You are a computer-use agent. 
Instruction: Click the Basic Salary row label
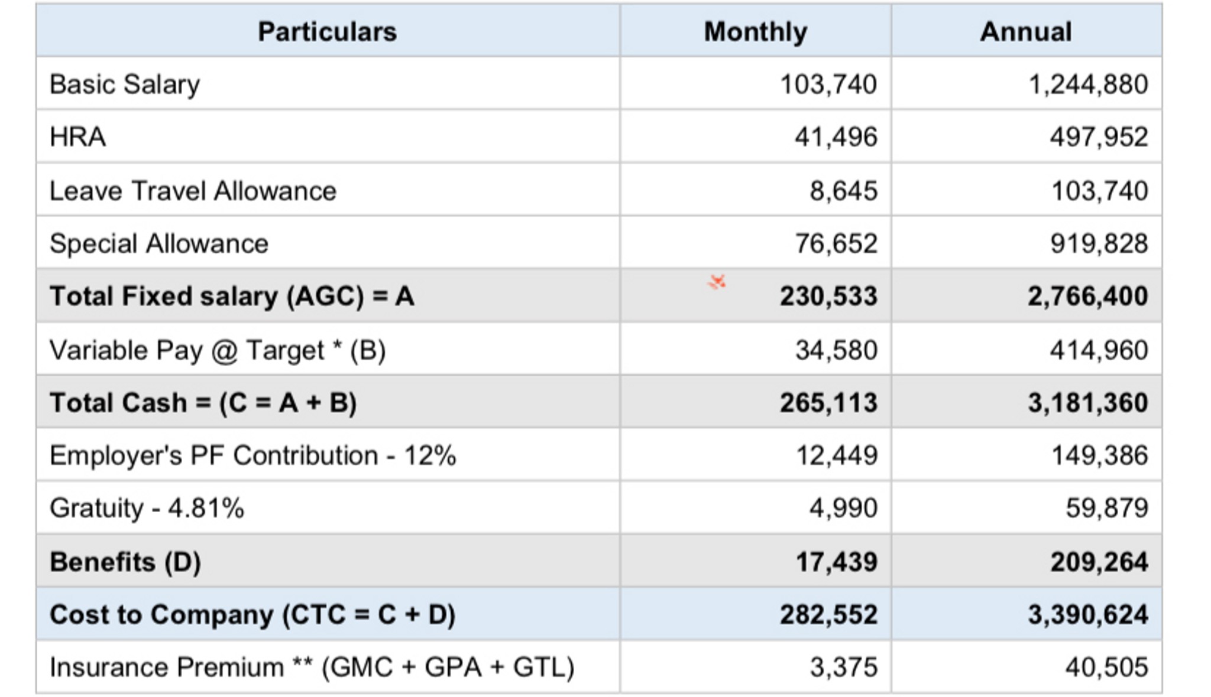tap(125, 84)
